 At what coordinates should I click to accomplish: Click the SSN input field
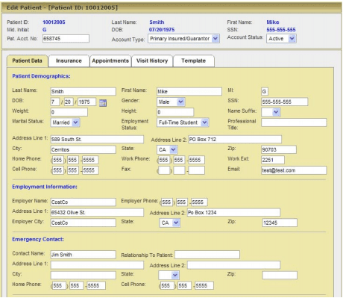[x=284, y=102]
